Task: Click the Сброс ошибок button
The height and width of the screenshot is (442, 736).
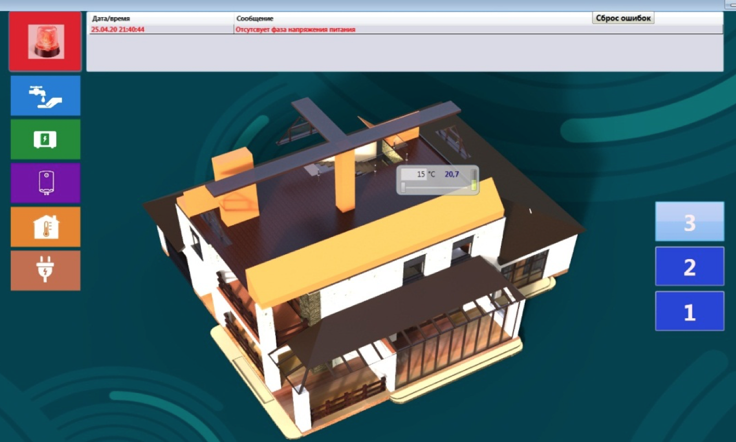Action: click(x=623, y=18)
